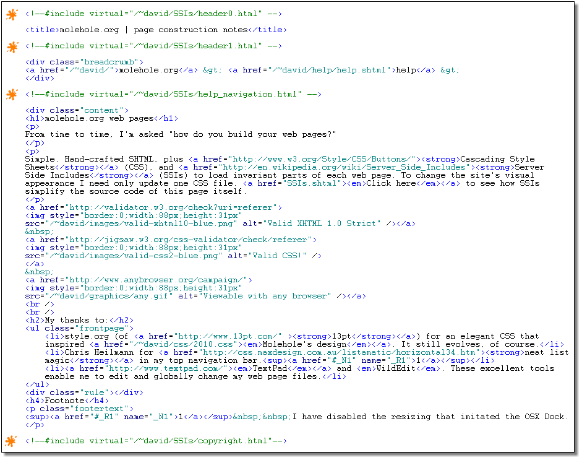Click the validator.w3.org check referer URL
The image size is (582, 460).
(171, 207)
